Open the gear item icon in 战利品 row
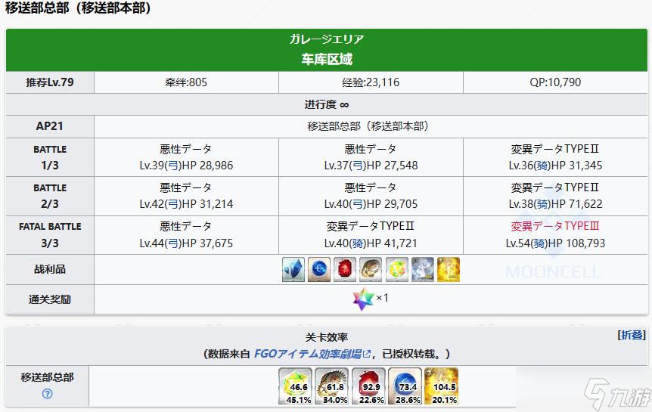The height and width of the screenshot is (412, 652). pyautogui.click(x=371, y=270)
